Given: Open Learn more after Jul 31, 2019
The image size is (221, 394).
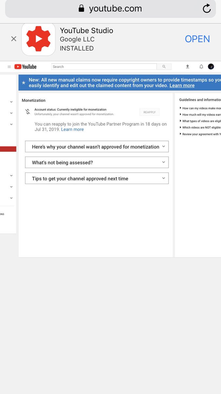Looking at the screenshot, I should click(x=72, y=129).
